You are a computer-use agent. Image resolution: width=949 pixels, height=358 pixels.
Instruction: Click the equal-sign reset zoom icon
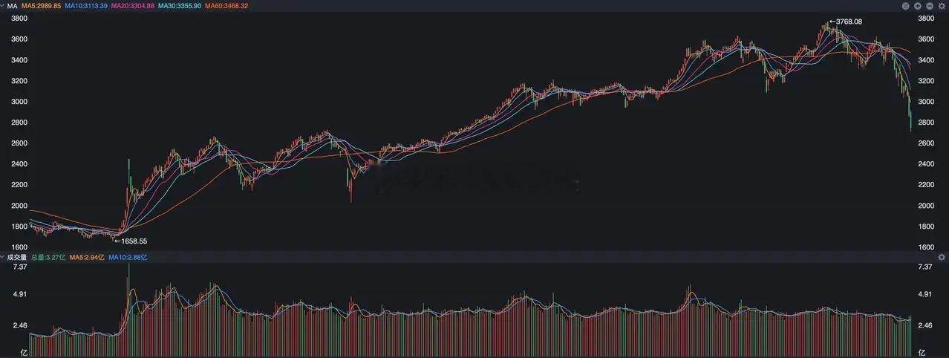click(x=906, y=6)
